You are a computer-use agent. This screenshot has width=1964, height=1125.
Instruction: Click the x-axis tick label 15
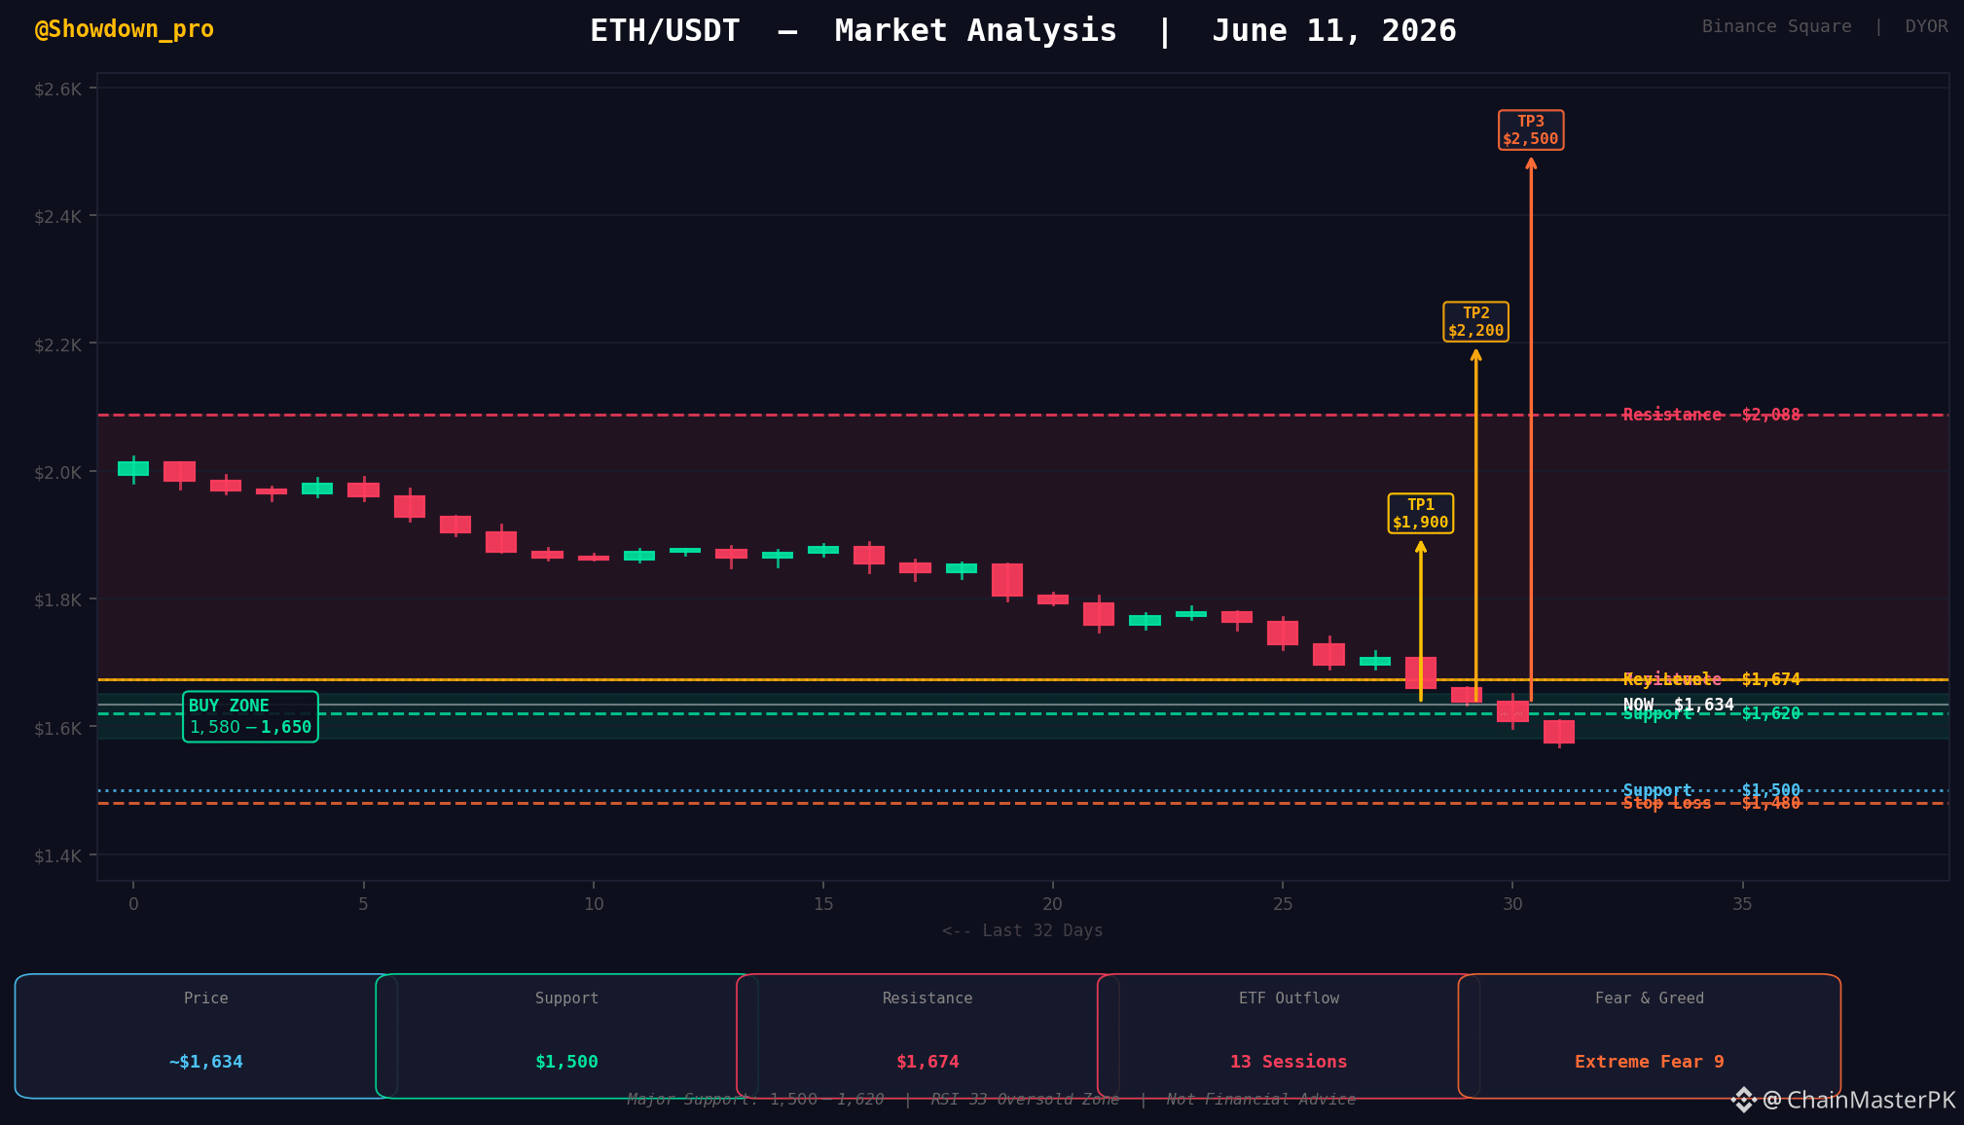tap(823, 904)
